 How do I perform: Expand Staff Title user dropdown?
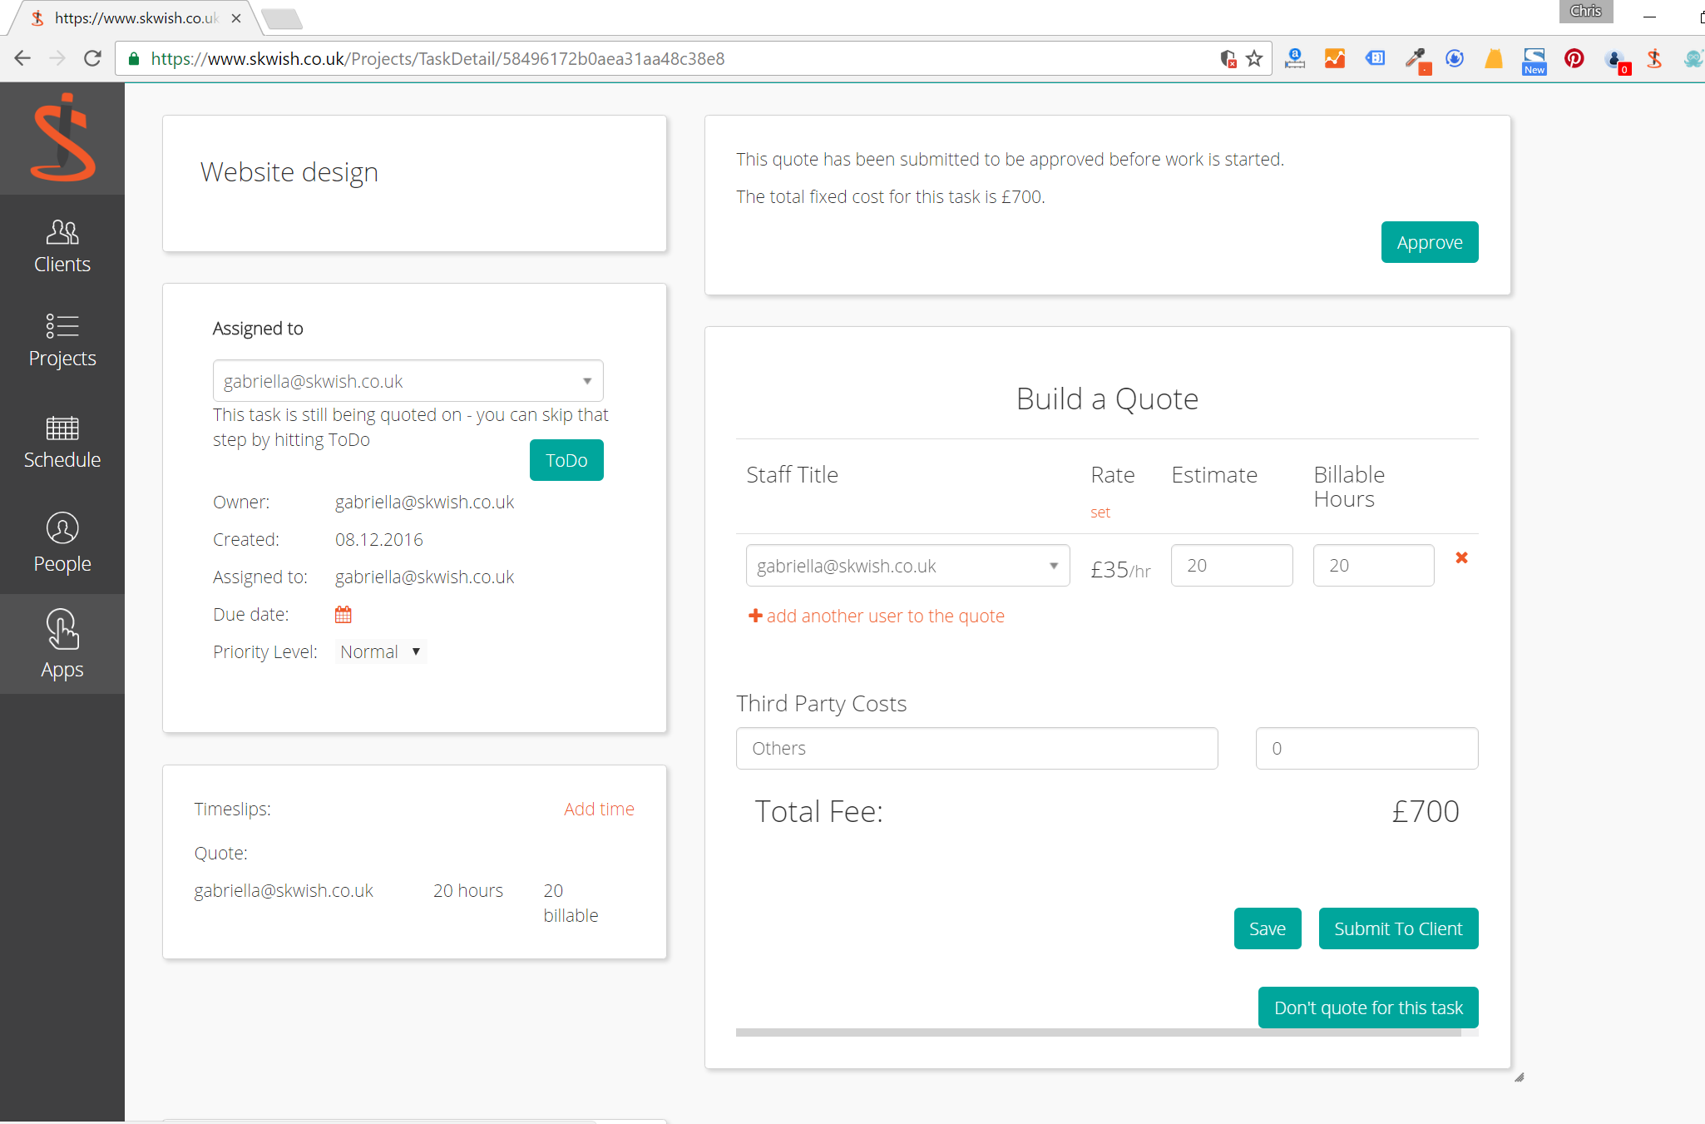[x=907, y=566]
